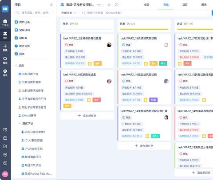Click the cube icon in lower sidebar
The width and height of the screenshot is (213, 180).
(x=5, y=155)
